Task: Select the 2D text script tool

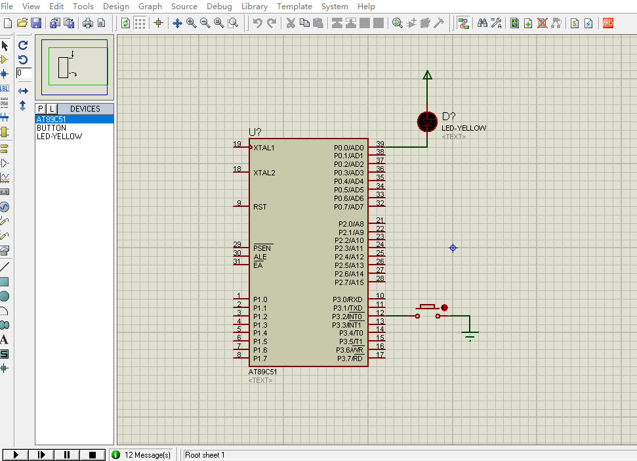Action: click(x=5, y=340)
